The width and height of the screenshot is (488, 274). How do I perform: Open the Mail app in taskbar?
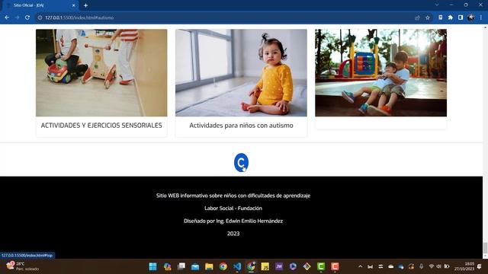[x=195, y=266]
